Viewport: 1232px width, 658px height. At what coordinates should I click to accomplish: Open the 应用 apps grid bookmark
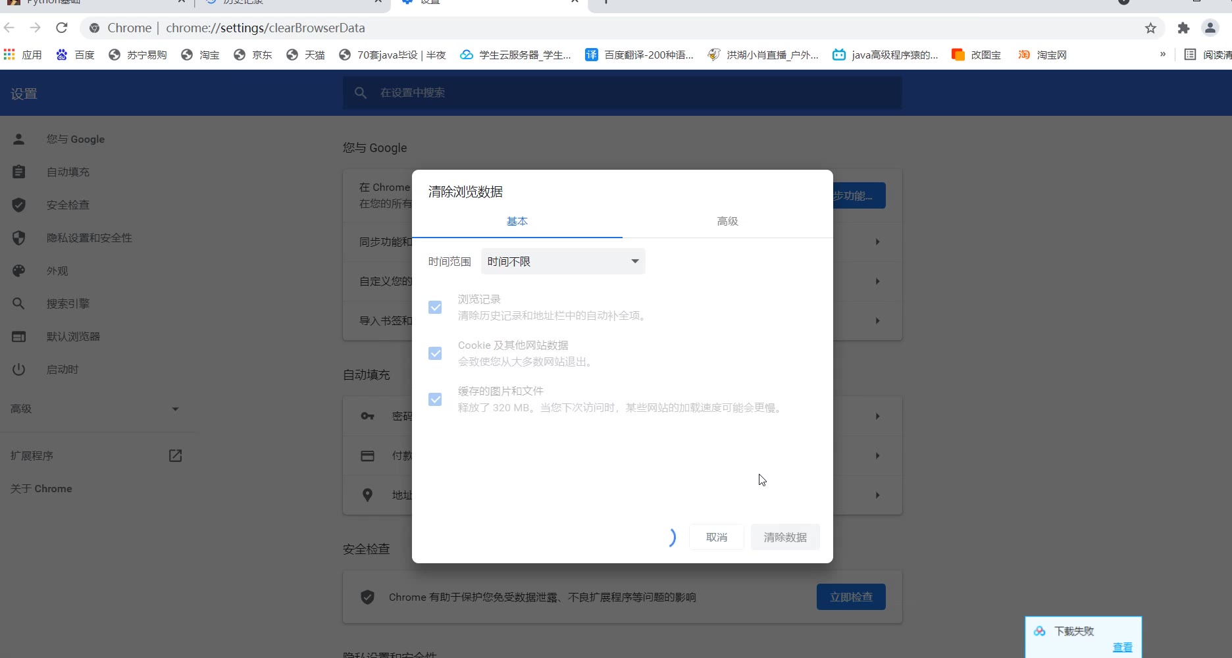coord(23,55)
